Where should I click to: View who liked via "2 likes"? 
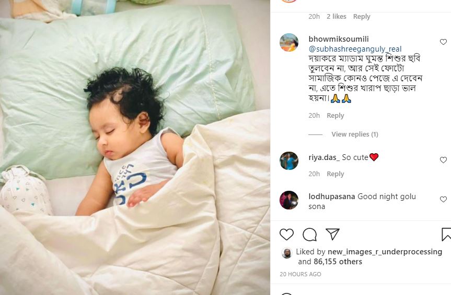tap(336, 16)
